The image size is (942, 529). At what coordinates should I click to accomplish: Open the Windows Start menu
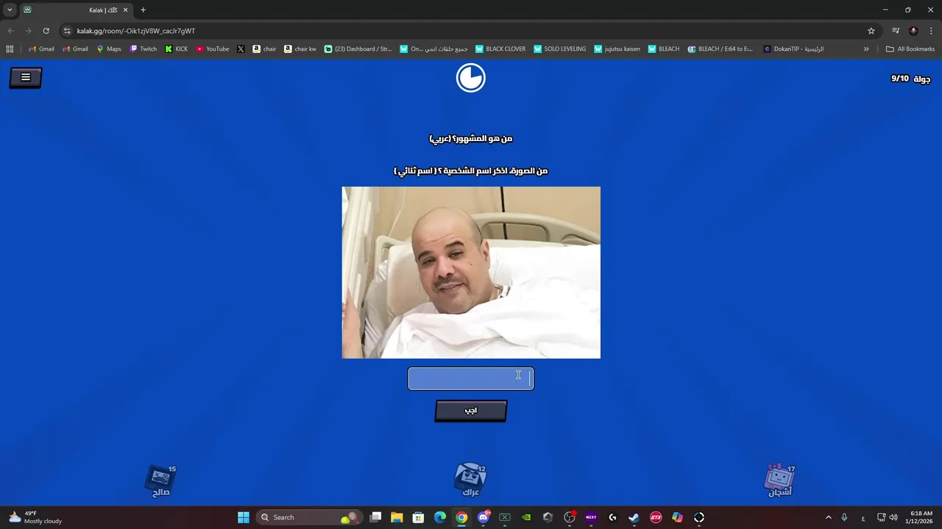[x=244, y=517]
